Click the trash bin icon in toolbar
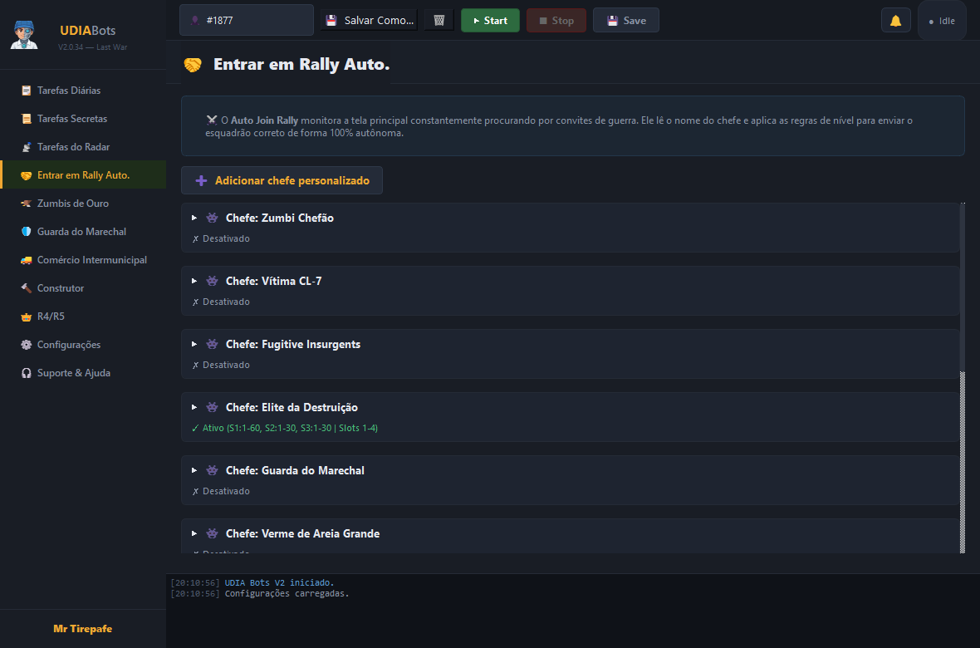This screenshot has height=648, width=980. tap(439, 20)
